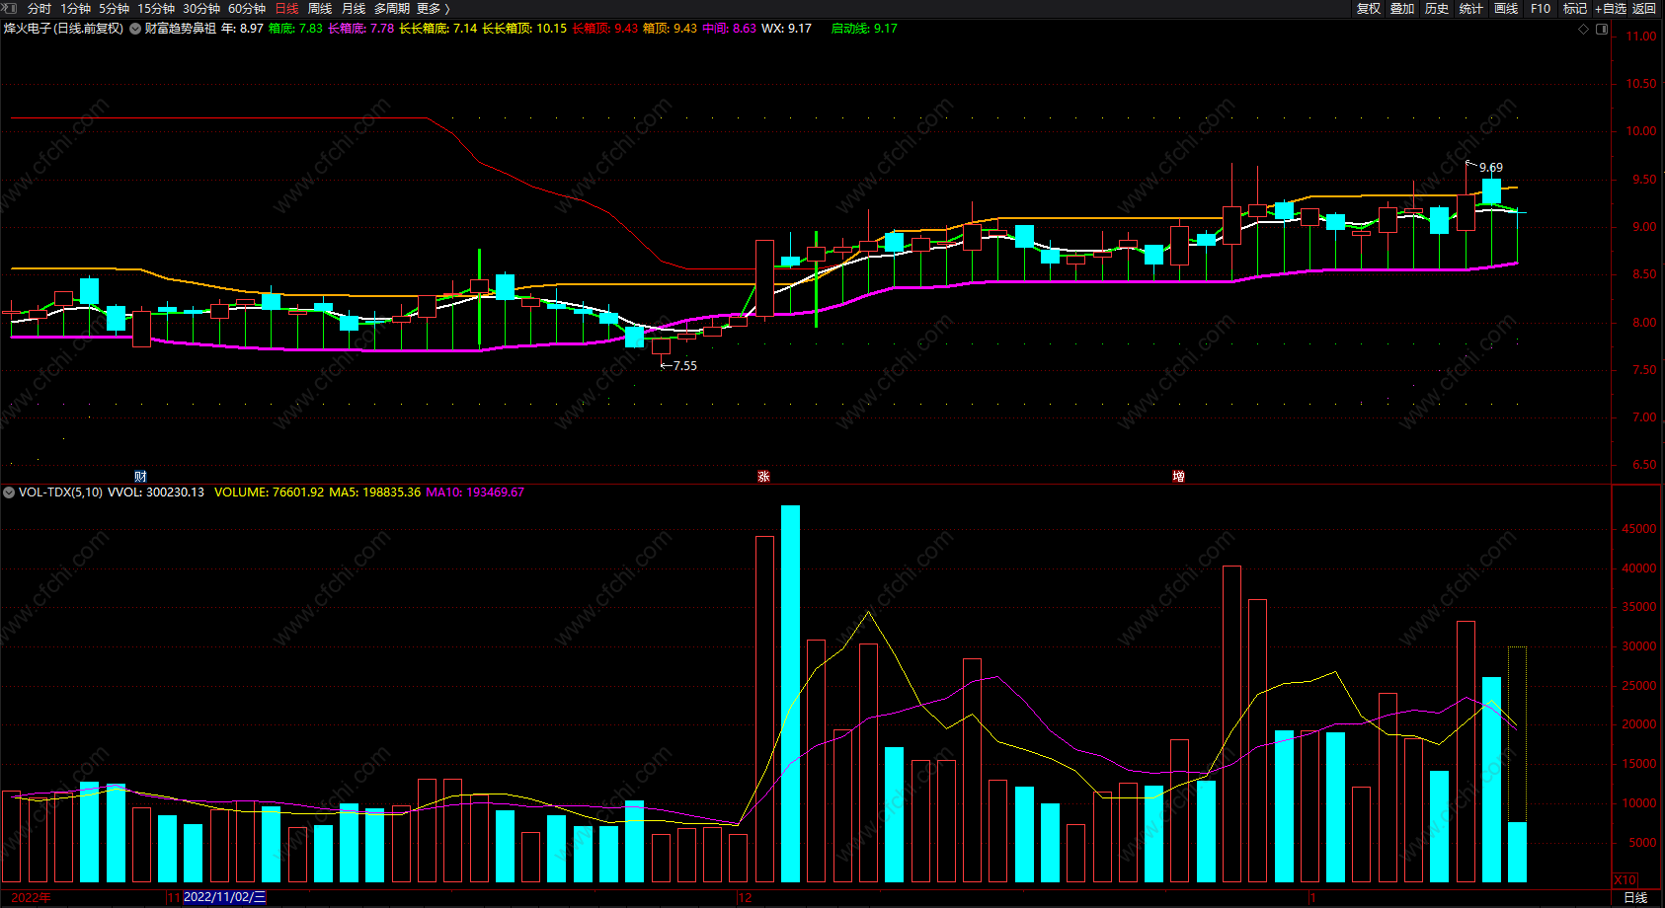The width and height of the screenshot is (1665, 908).
Task: Add stock with +自选 button
Action: pyautogui.click(x=1610, y=8)
